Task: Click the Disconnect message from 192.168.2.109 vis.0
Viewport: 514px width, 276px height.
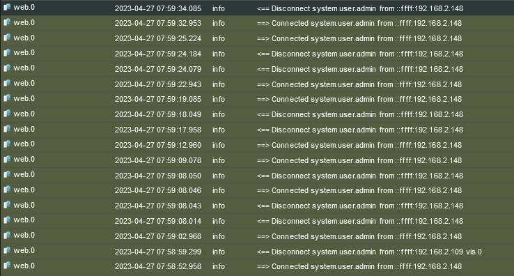Action: pos(369,252)
